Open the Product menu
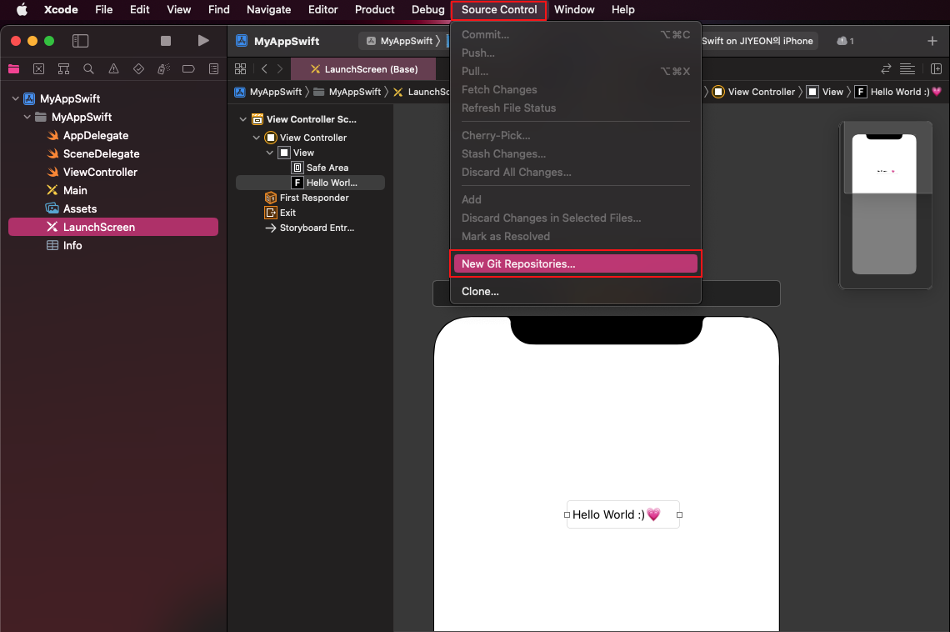 tap(374, 10)
